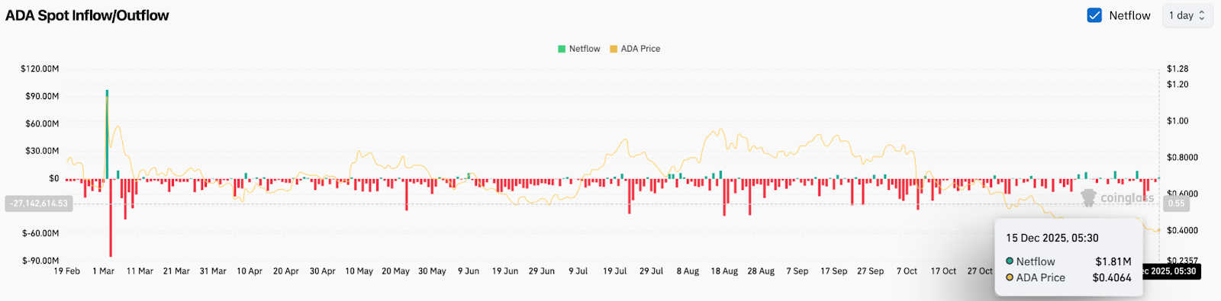Click the ADA Spot Inflow/Outflow title
The image size is (1221, 301).
pos(87,15)
